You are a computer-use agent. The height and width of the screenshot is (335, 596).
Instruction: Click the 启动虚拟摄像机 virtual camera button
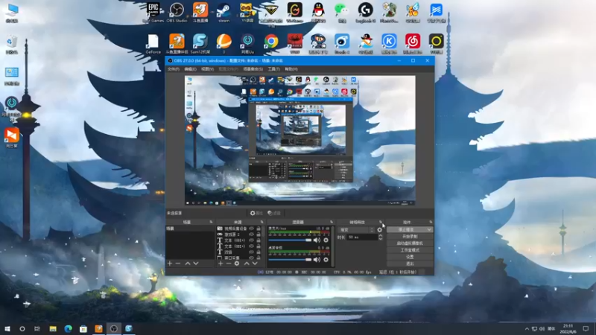click(410, 243)
